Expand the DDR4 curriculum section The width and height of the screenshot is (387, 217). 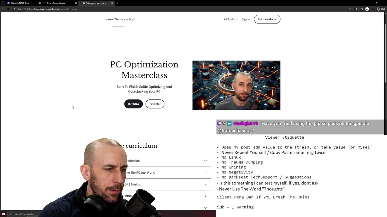205,196
